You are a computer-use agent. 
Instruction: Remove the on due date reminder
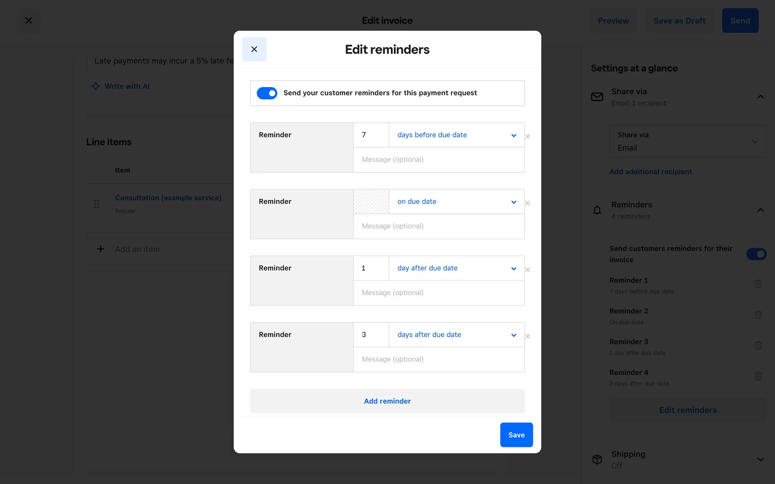pos(528,203)
